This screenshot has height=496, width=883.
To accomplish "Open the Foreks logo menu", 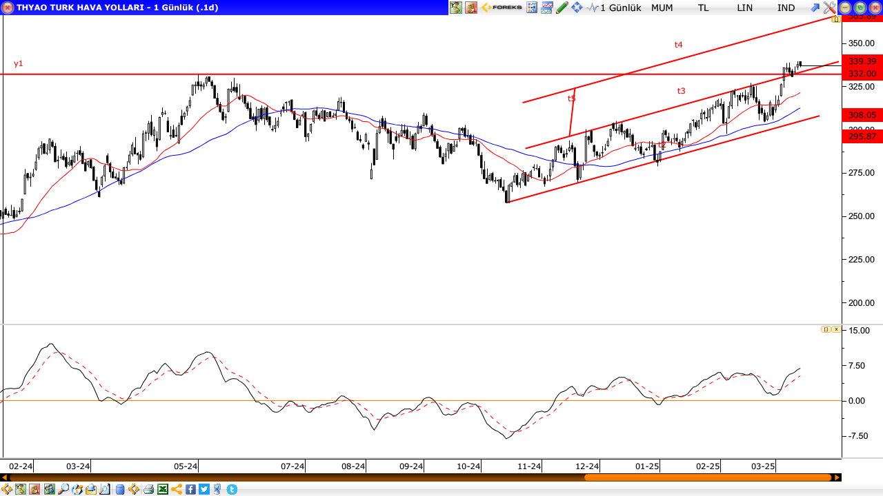I will [x=502, y=8].
